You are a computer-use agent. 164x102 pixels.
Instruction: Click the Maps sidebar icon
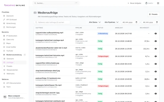click(x=4, y=43)
